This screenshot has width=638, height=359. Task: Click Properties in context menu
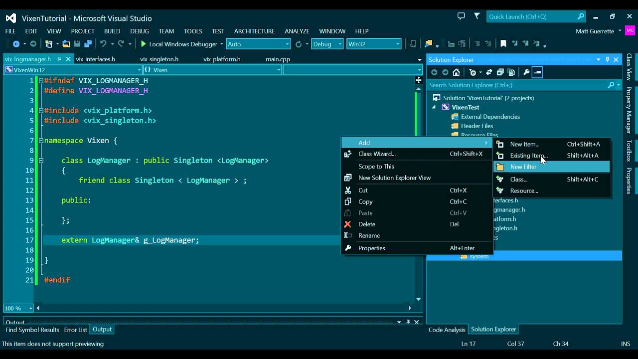pos(417,248)
